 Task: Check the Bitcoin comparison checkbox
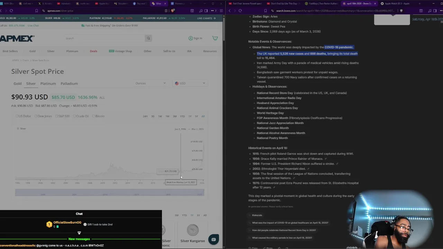tap(93, 116)
